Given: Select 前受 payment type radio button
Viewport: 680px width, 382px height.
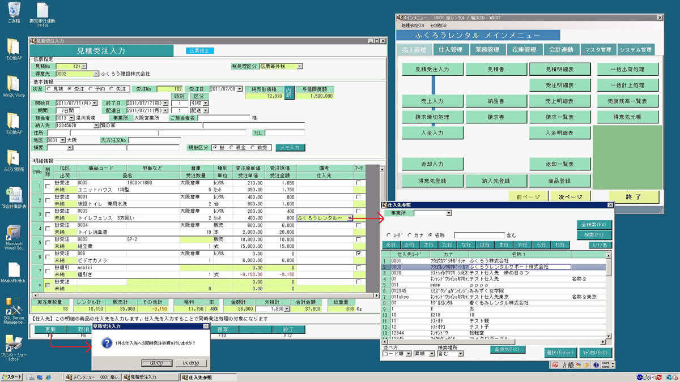Looking at the screenshot, I should (x=253, y=148).
